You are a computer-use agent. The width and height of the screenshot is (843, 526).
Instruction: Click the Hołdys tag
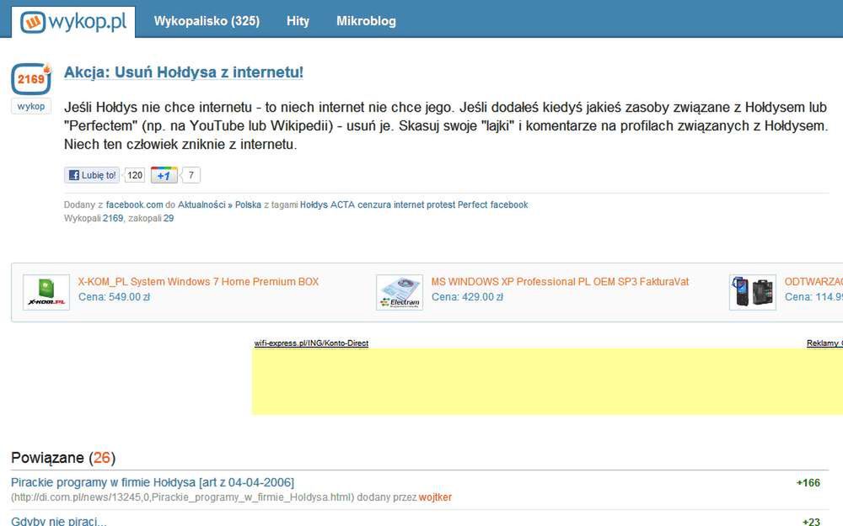pyautogui.click(x=314, y=205)
